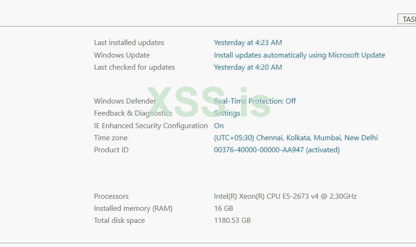Click the 'Yesterday at 4:23 AM' link
The height and width of the screenshot is (247, 416).
point(247,43)
